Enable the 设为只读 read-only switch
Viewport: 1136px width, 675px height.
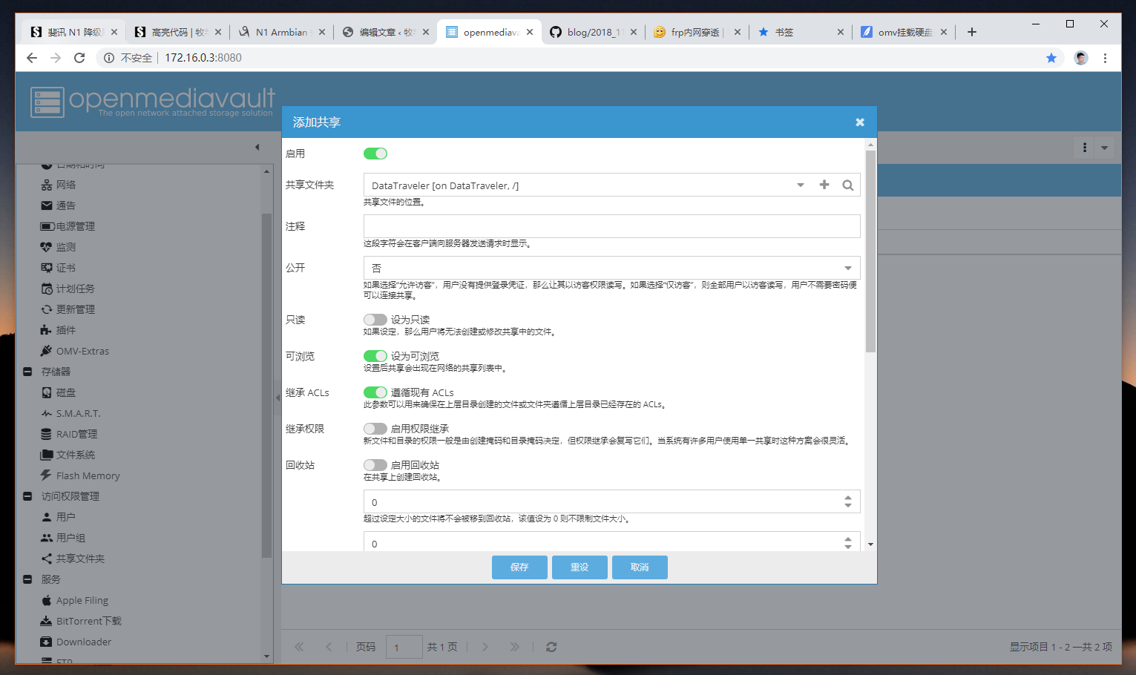(x=375, y=319)
